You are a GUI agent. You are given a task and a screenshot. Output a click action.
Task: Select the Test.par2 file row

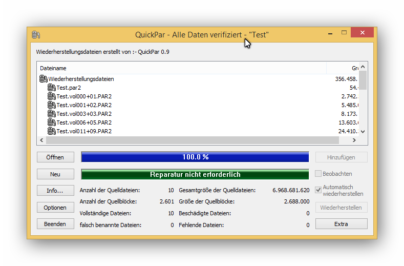click(x=198, y=88)
